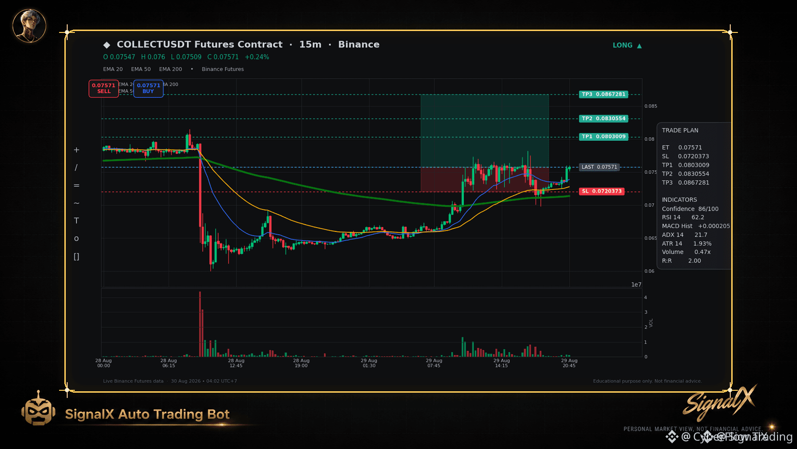Image resolution: width=797 pixels, height=449 pixels.
Task: Click the MACD Hist +0.000205 row
Action: [x=696, y=226]
